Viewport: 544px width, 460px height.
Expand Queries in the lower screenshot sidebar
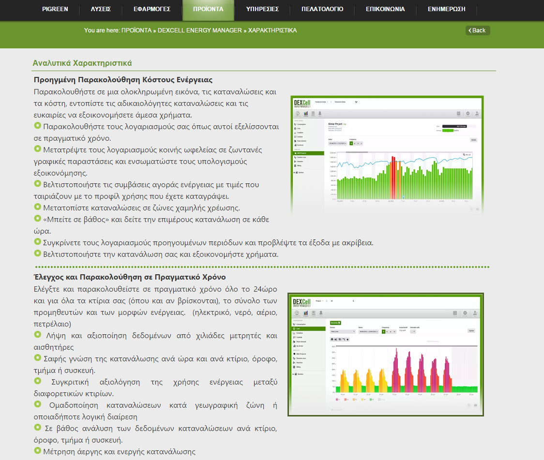300,374
